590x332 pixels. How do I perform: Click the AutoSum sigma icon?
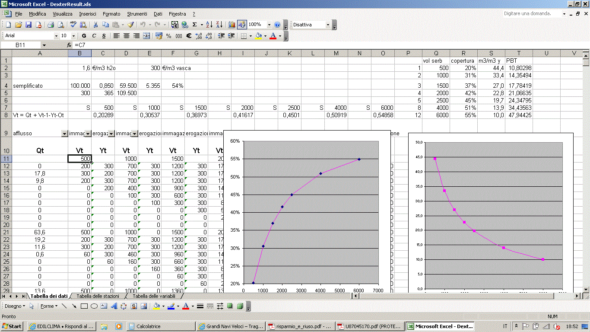pos(195,25)
